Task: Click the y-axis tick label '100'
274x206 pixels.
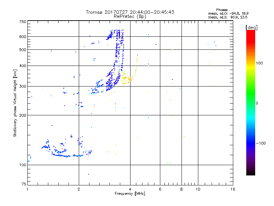Action: pyautogui.click(x=23, y=165)
